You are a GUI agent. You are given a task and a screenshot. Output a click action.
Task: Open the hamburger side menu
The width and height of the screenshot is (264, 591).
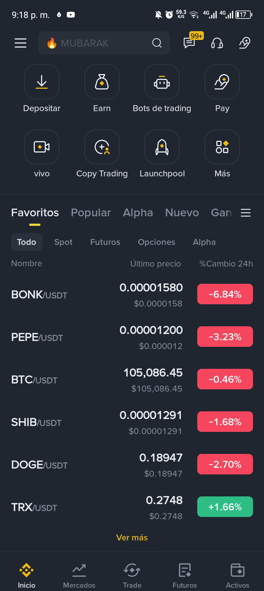click(x=21, y=43)
